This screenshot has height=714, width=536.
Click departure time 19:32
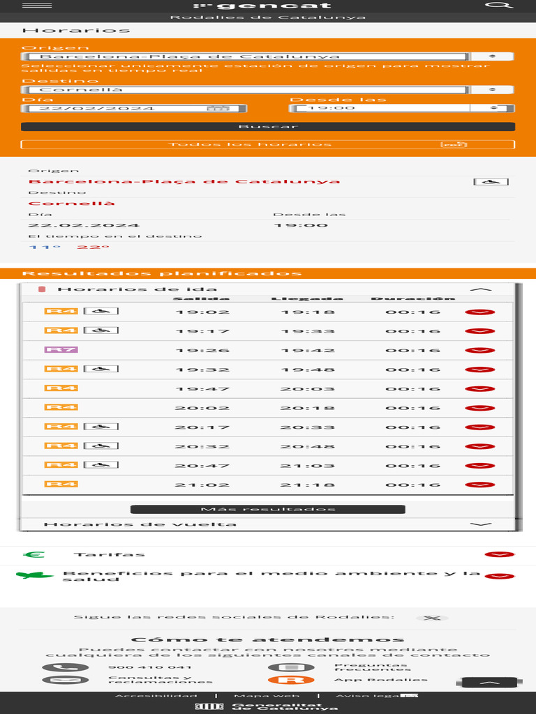(202, 370)
